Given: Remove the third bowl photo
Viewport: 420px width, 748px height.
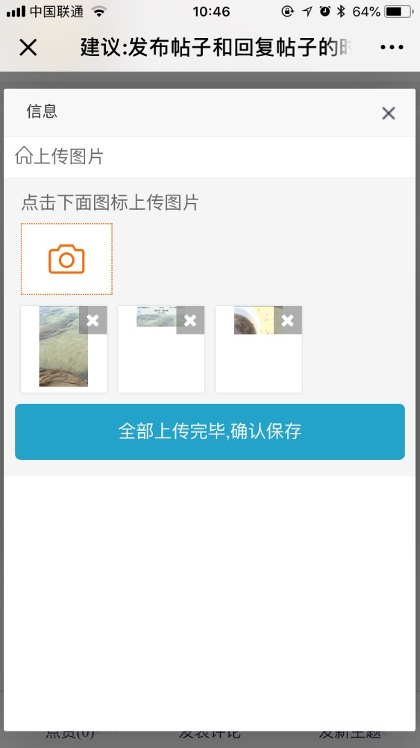Looking at the screenshot, I should (287, 321).
